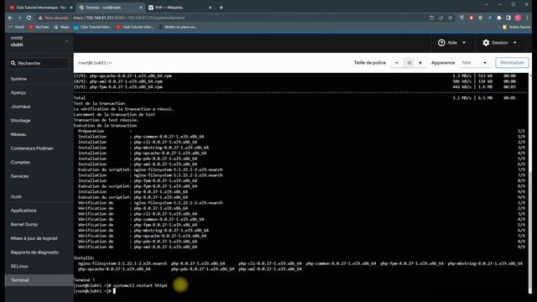Click the Aide question mark icon
This screenshot has width=537, height=302.
pyautogui.click(x=441, y=43)
